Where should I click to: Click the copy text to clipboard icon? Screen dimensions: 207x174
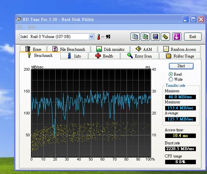(x=135, y=36)
